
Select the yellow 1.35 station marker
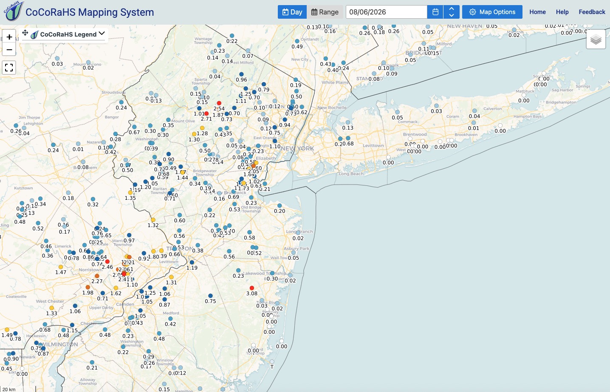pyautogui.click(x=130, y=193)
